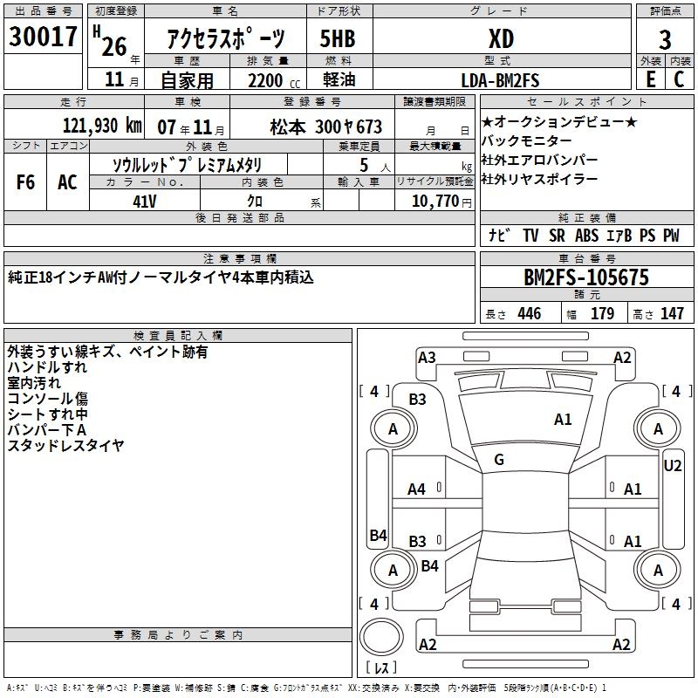The width and height of the screenshot is (698, 698).
Task: Select the lone B3 mark on fender
Action: tap(417, 400)
